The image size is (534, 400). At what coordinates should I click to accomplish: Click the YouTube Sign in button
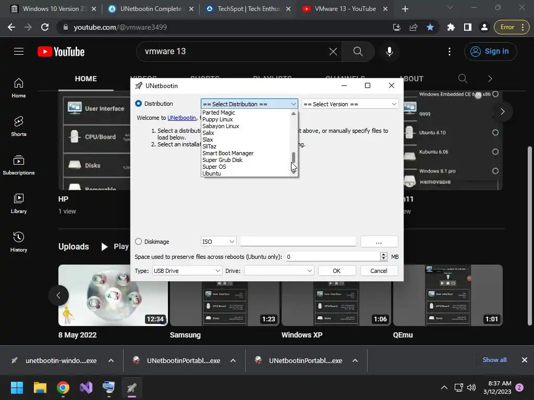point(490,52)
